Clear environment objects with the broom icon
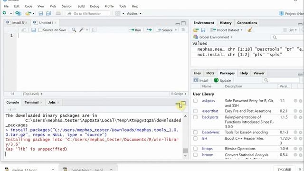The width and height of the screenshot is (304, 171). point(250,29)
